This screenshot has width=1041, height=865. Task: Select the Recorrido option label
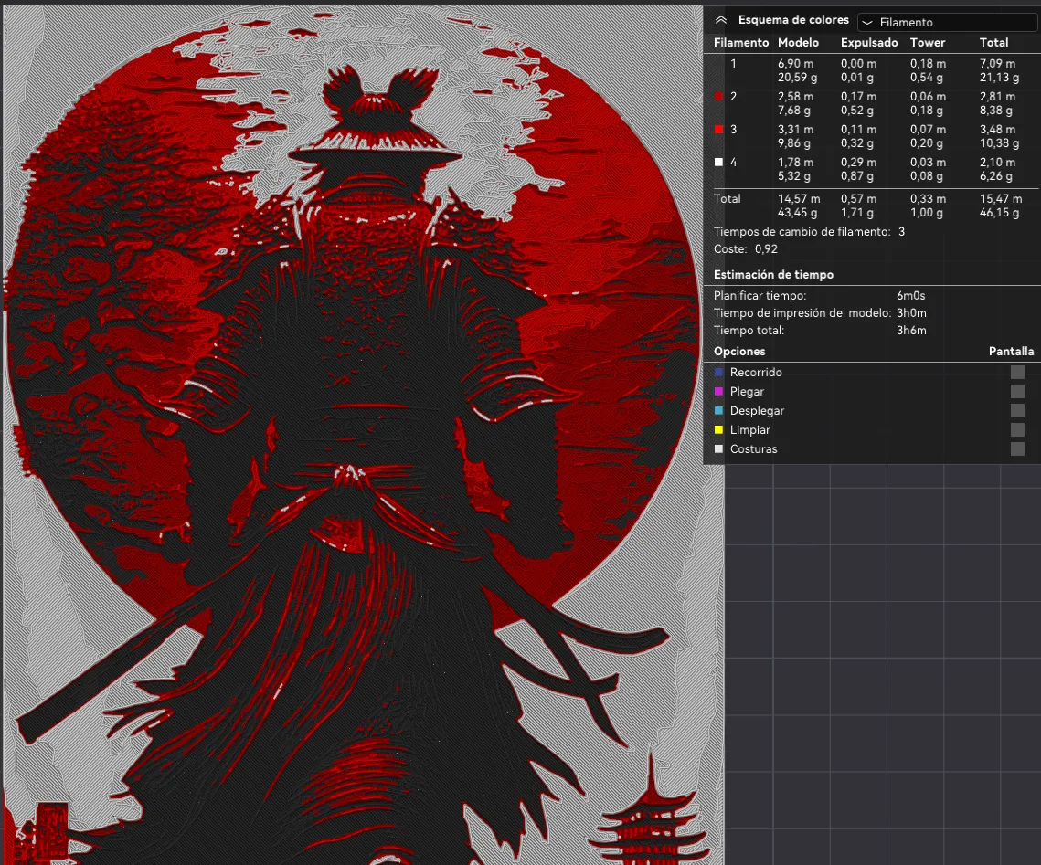tap(756, 372)
